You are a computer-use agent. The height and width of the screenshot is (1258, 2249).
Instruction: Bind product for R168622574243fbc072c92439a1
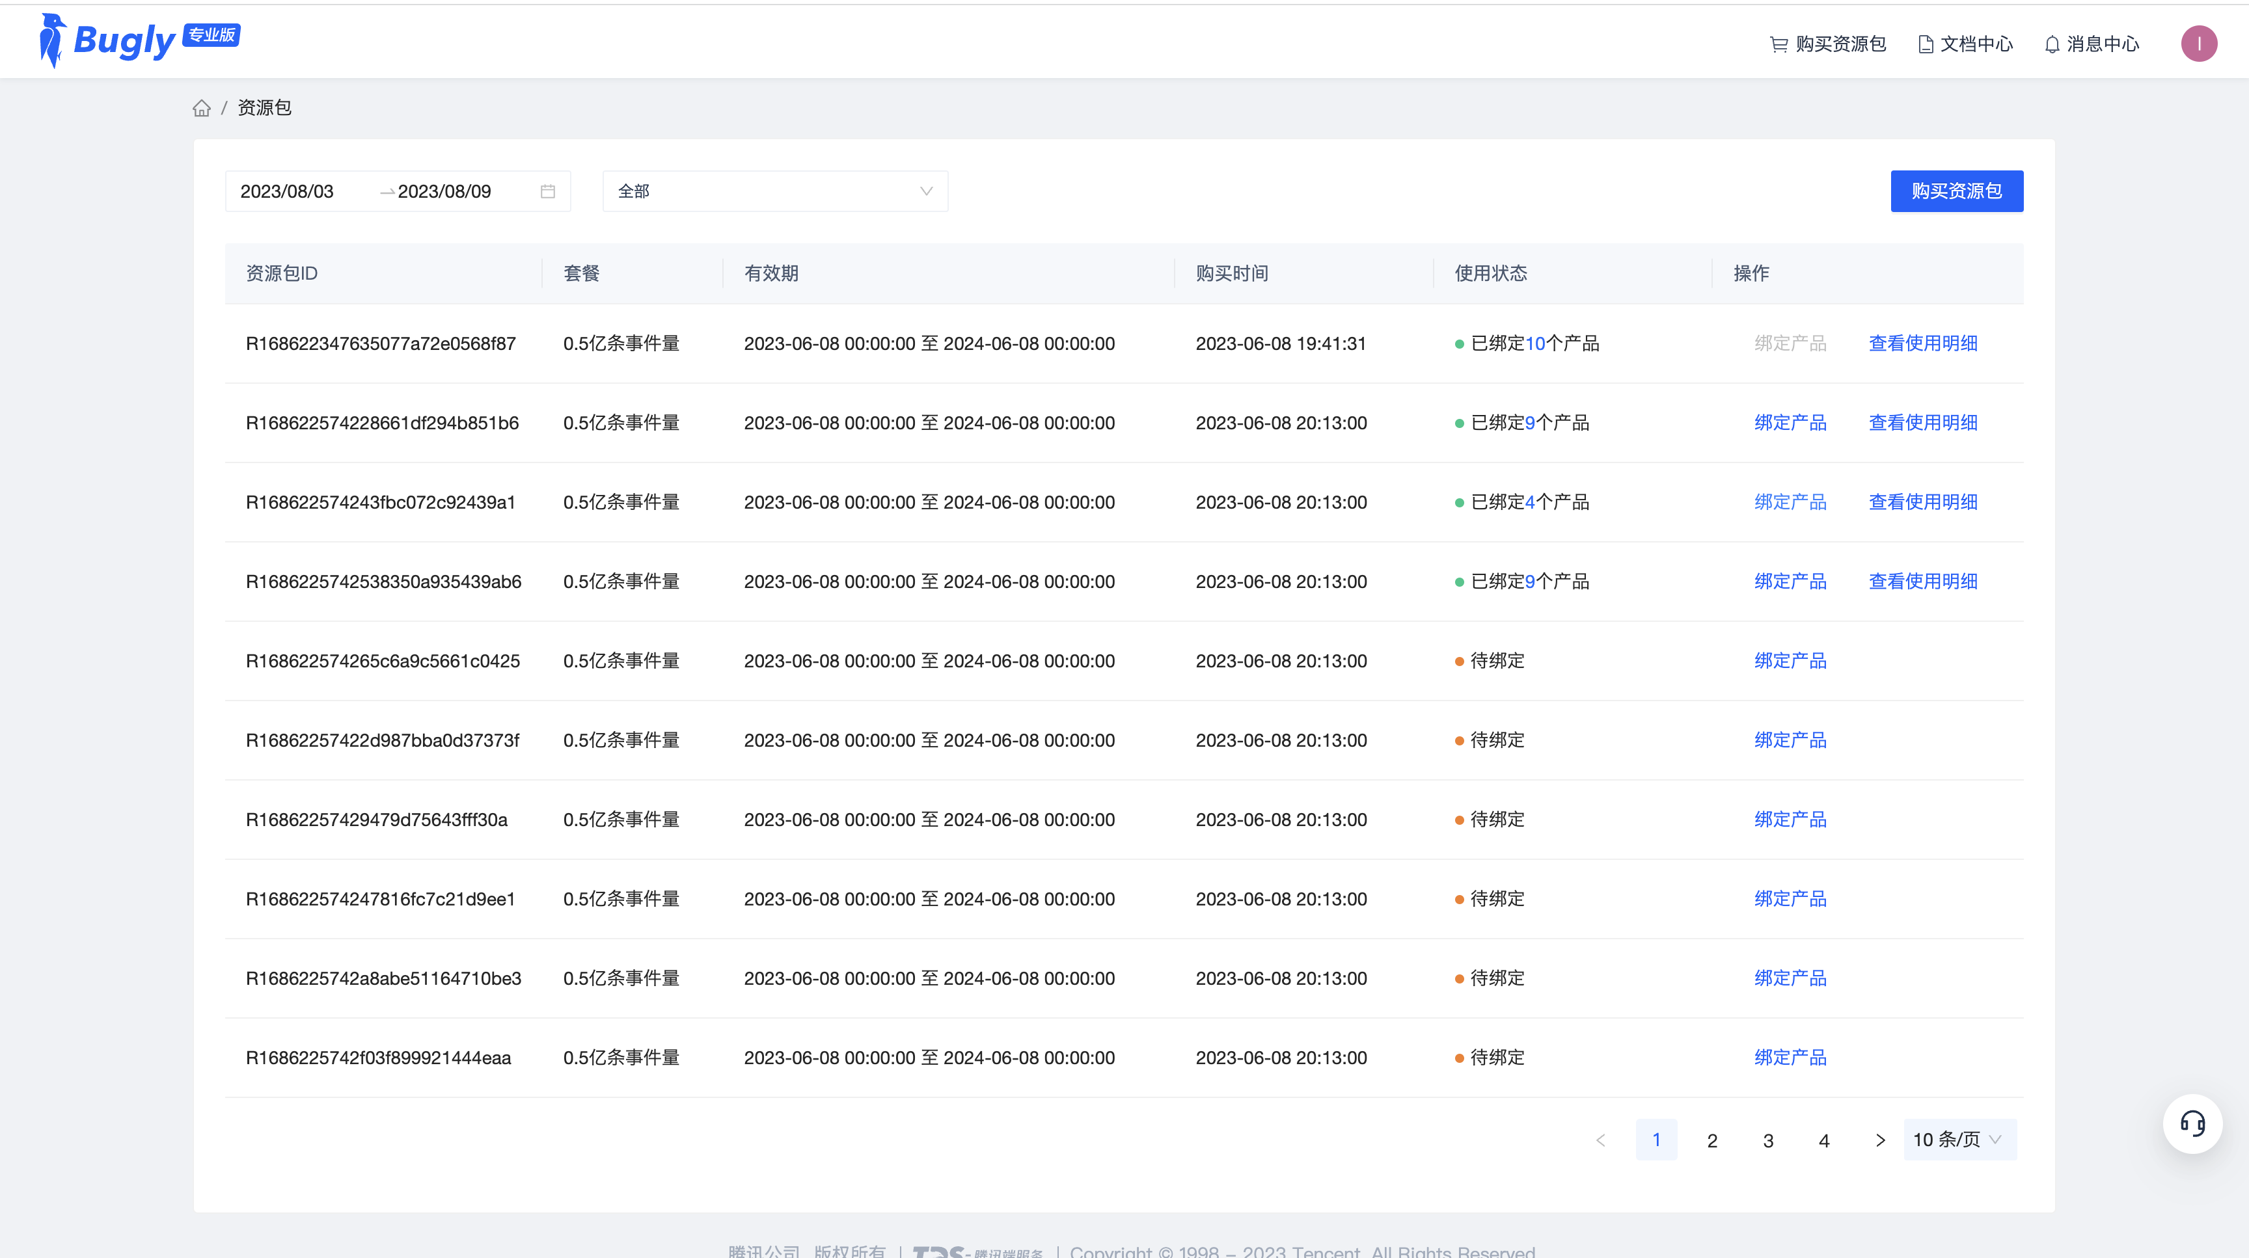(1790, 503)
